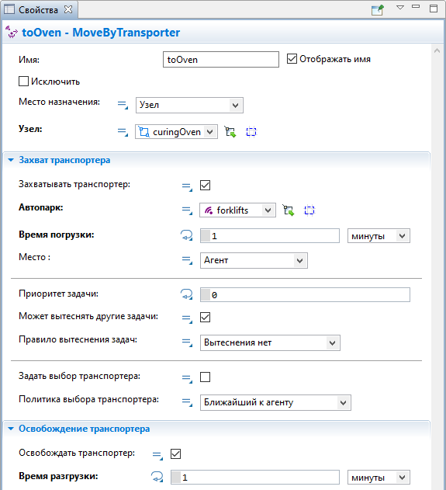The image size is (446, 490).
Task: Enable the Исключить checkbox
Action: click(x=24, y=82)
